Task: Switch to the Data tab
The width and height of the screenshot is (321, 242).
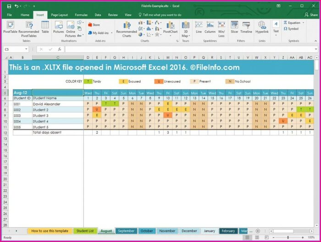Action: [98, 15]
